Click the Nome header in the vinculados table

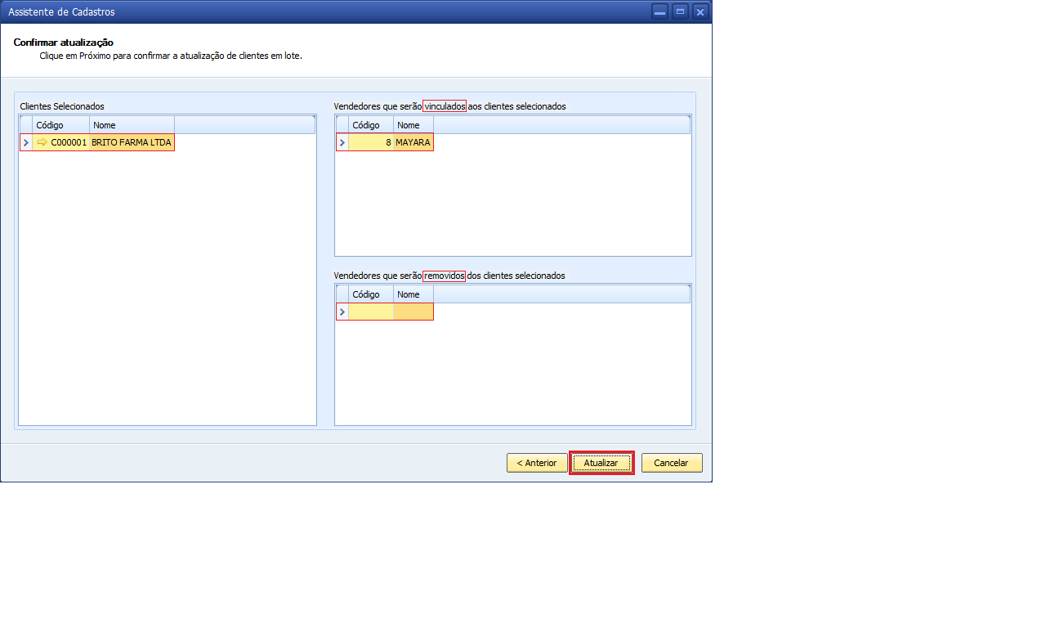click(x=413, y=125)
